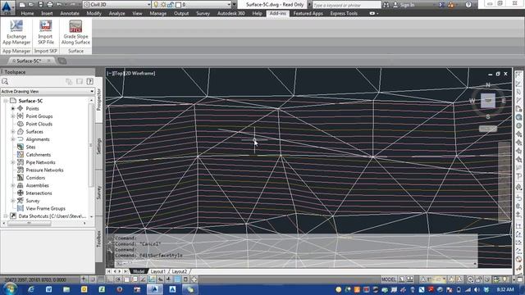Click the taskbar clock 8:32 AM
The height and width of the screenshot is (295, 525).
pyautogui.click(x=505, y=289)
